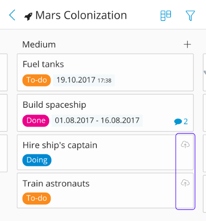The image size is (206, 221).
Task: Click the cloud upload icon on Hire ship's captain
Action: point(185,144)
